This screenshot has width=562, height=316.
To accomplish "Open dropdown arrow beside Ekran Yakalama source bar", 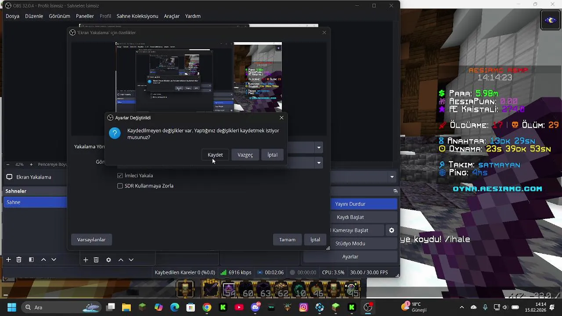I will (392, 177).
